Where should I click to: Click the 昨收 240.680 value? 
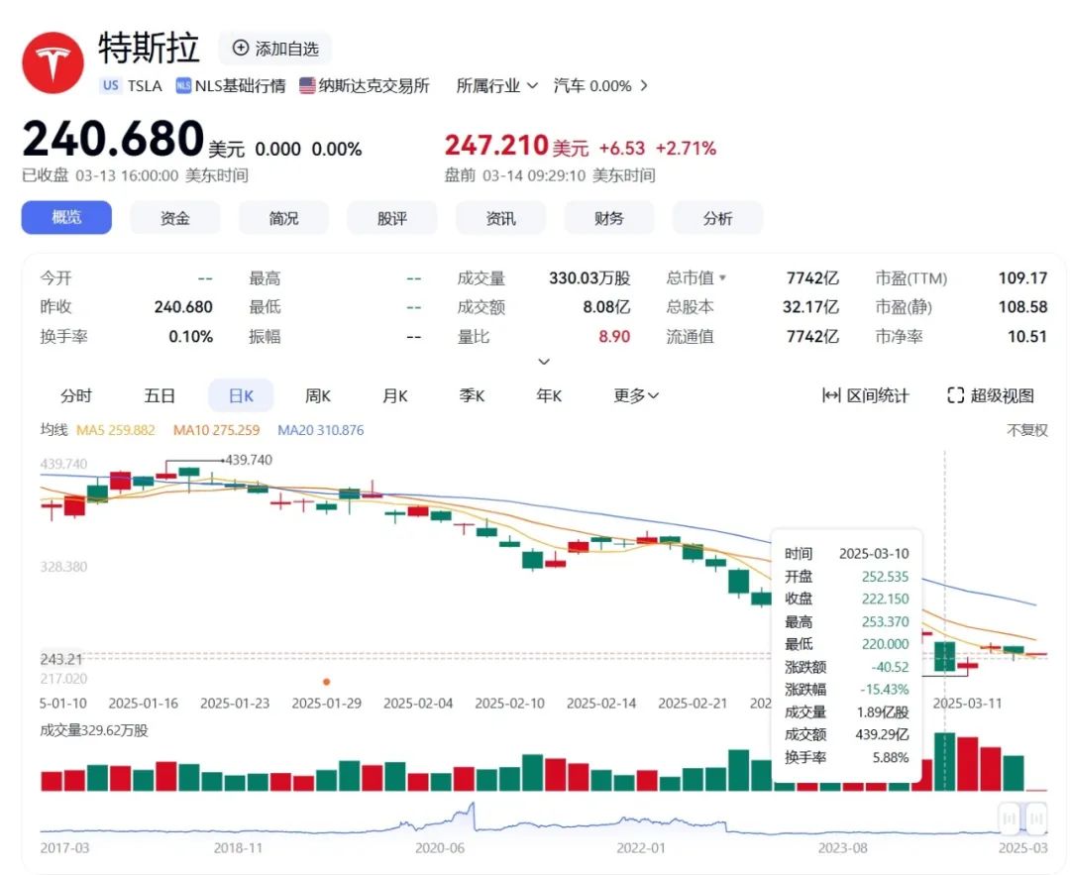183,307
